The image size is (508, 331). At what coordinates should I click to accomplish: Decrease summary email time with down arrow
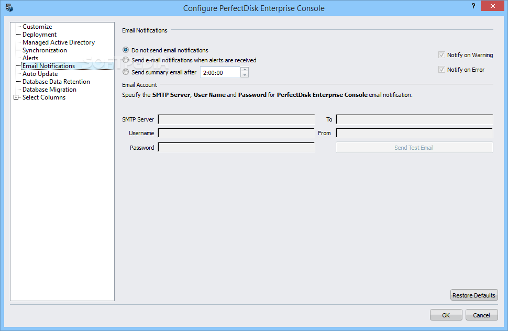pyautogui.click(x=245, y=75)
